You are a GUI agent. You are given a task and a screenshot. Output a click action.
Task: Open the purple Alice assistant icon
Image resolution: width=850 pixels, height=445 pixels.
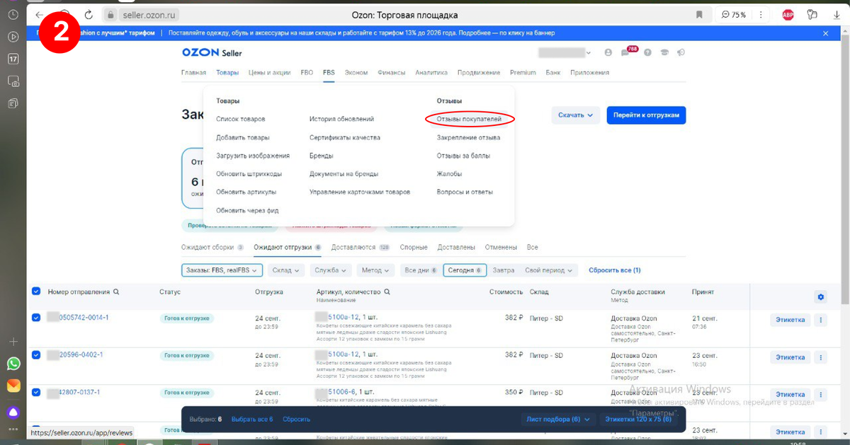tap(13, 412)
